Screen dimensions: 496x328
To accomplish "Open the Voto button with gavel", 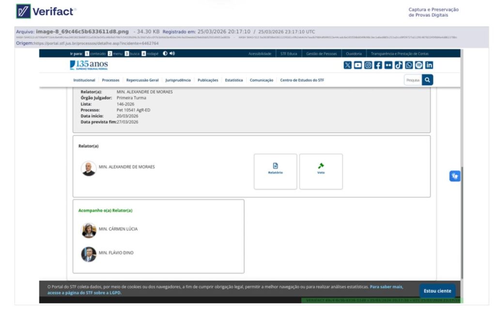I will pyautogui.click(x=321, y=171).
